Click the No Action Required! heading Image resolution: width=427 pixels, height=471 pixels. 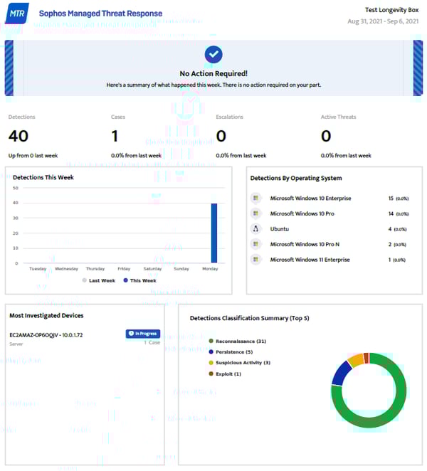pos(213,73)
